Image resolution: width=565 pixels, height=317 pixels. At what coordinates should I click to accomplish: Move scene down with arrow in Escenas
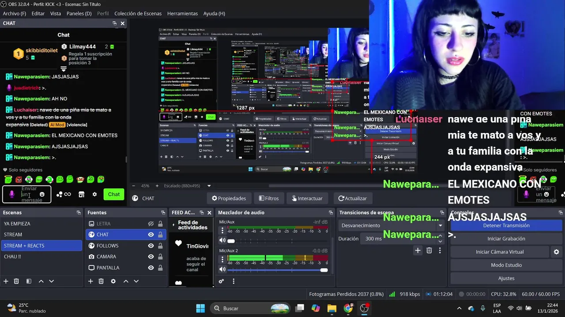coord(51,281)
